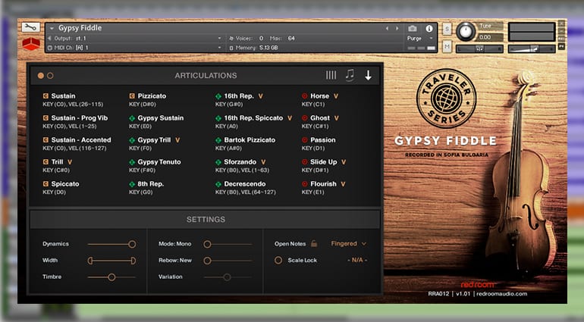Click the volume slider in the header
584x322 pixels.
pyautogui.click(x=532, y=48)
